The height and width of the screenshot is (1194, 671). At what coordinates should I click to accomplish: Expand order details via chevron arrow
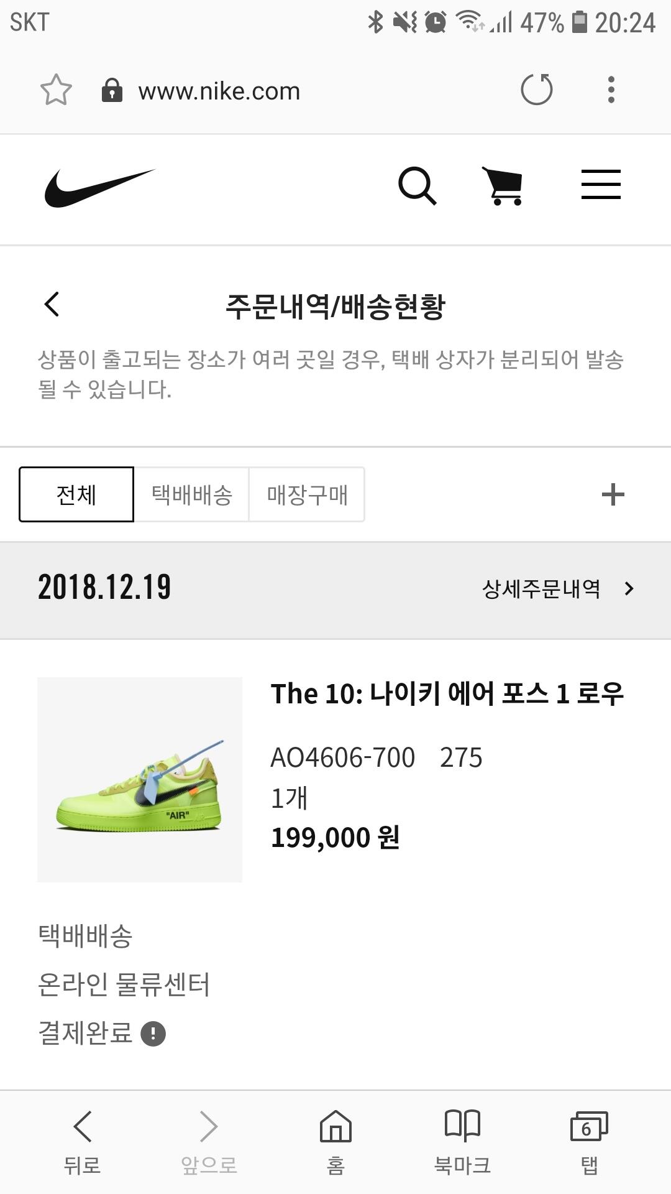pos(629,588)
